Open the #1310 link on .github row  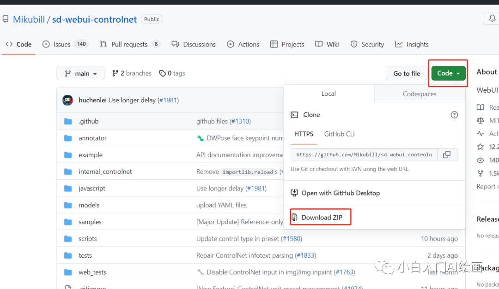(240, 121)
